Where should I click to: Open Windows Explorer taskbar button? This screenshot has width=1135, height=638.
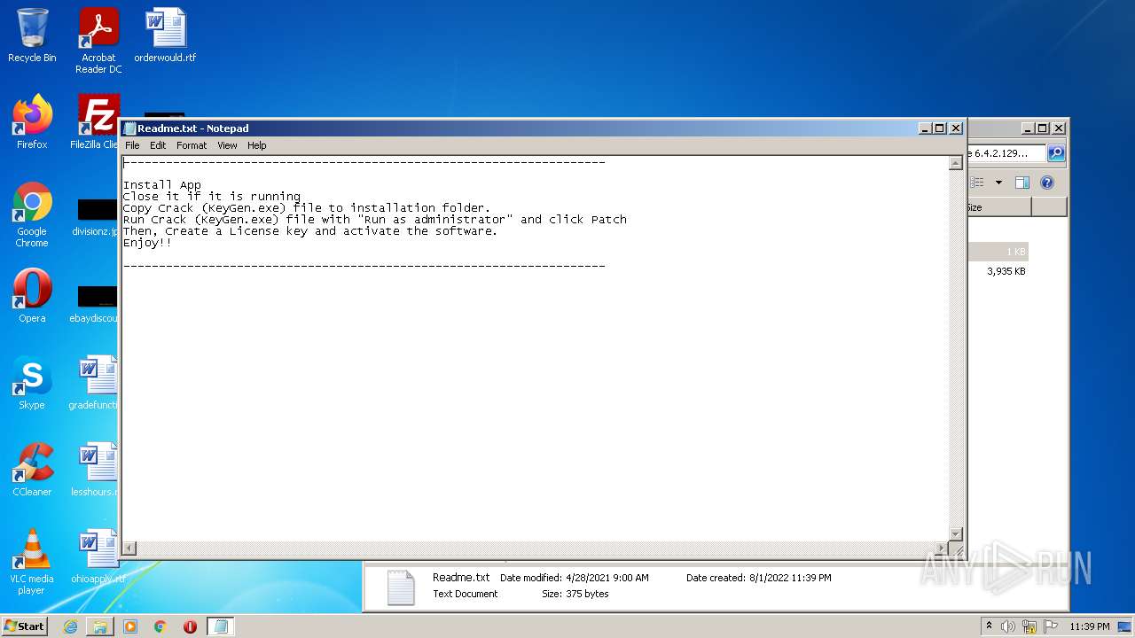pos(100,626)
